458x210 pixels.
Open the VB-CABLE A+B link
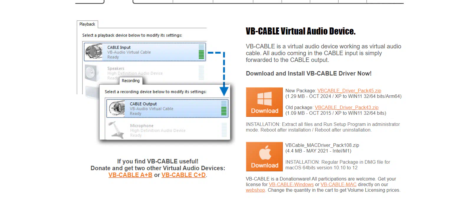tap(130, 175)
